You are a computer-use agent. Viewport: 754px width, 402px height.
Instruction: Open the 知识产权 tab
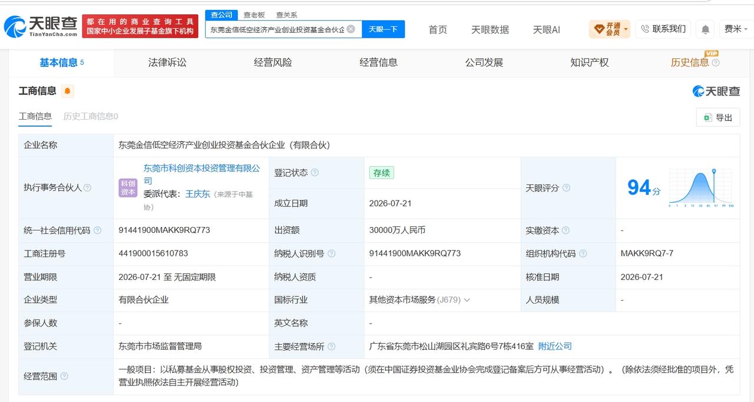pos(589,62)
